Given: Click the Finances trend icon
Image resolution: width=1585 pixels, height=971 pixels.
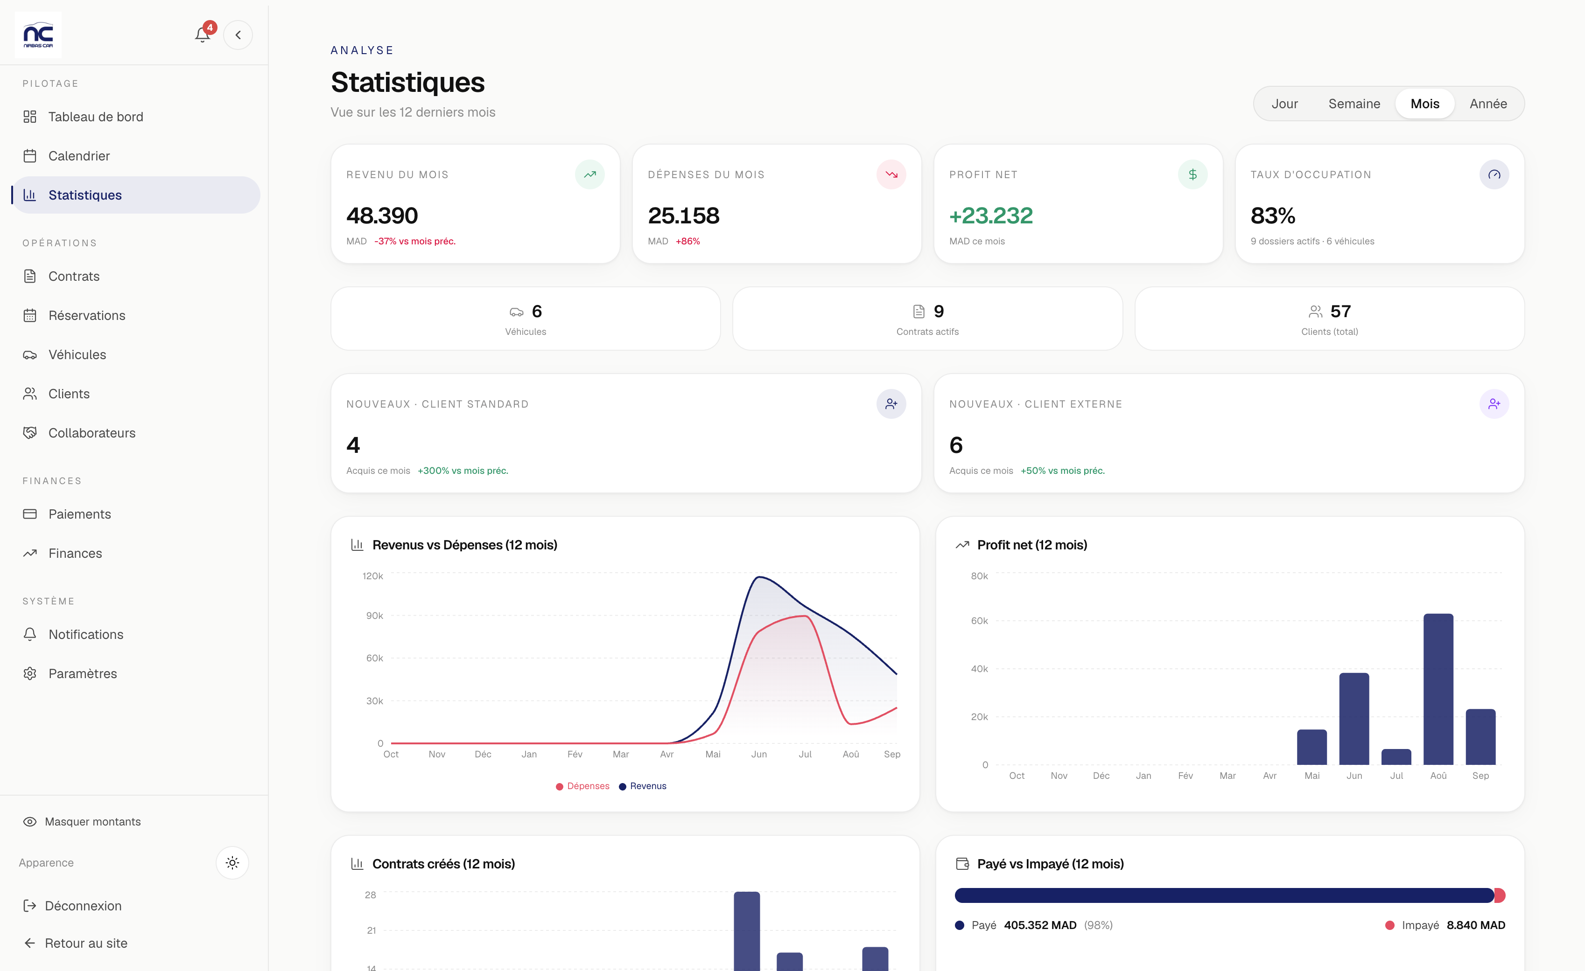Looking at the screenshot, I should pos(29,553).
